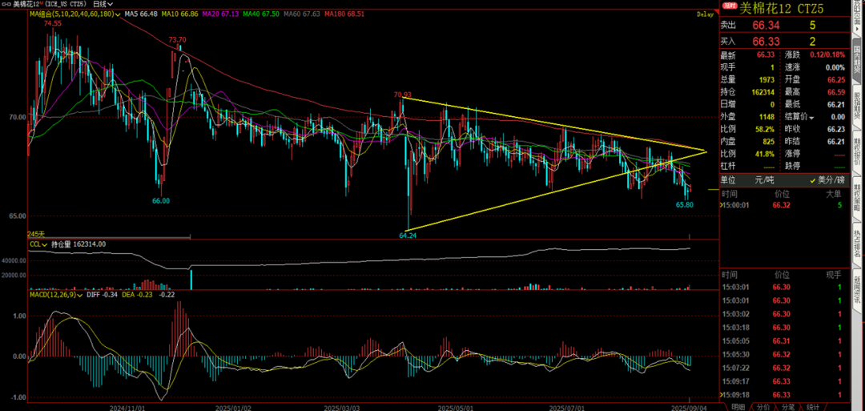Screen dimensions: 865x411
Task: Switch unit to 元/吨
Action: pyautogui.click(x=777, y=180)
